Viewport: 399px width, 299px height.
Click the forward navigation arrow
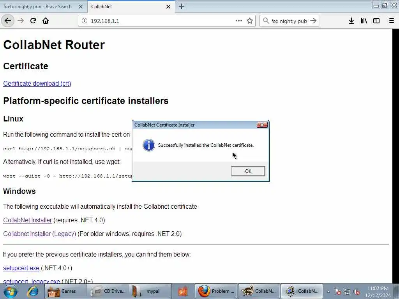pyautogui.click(x=21, y=21)
